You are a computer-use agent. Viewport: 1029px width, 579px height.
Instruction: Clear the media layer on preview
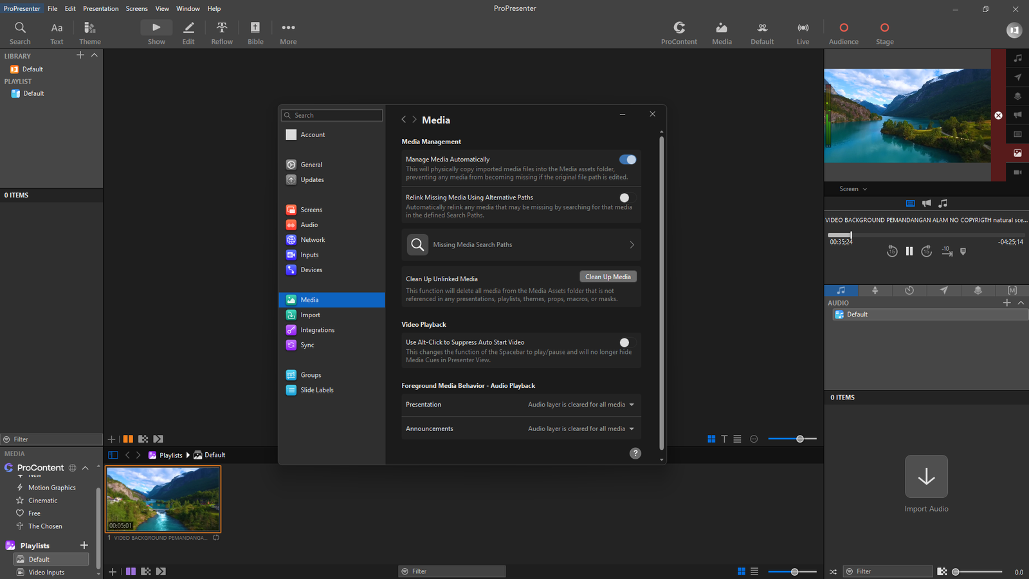click(998, 116)
